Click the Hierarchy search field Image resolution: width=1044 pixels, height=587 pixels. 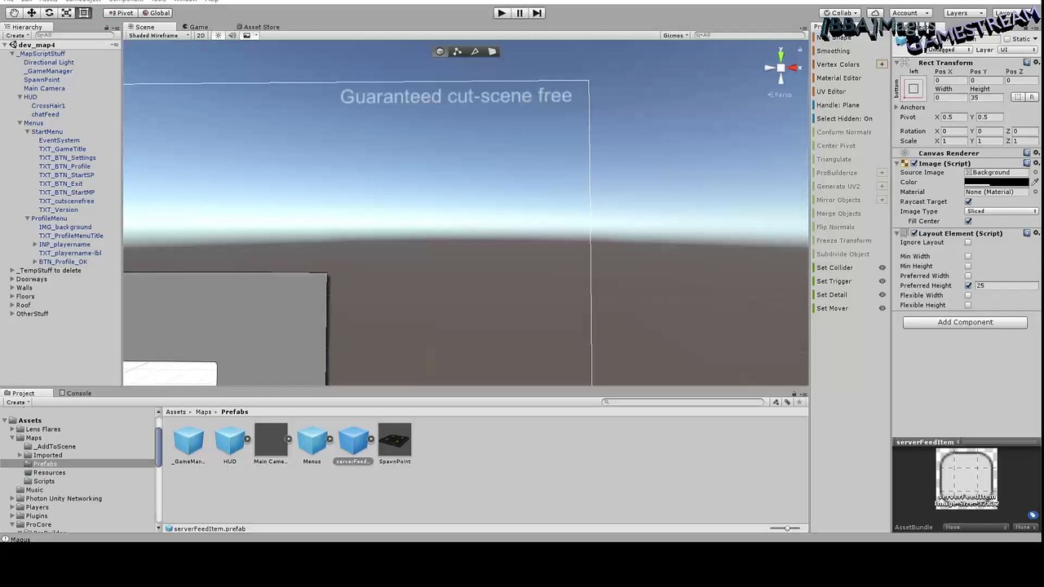click(x=75, y=36)
